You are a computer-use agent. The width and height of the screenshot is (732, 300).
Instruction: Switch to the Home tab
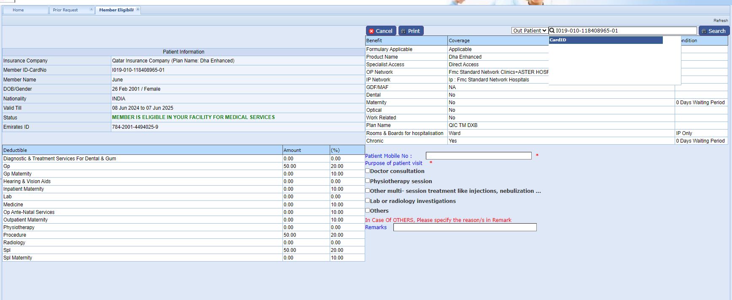click(x=19, y=10)
